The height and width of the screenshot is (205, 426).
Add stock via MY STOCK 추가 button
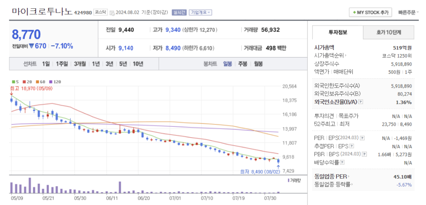[x=370, y=12]
